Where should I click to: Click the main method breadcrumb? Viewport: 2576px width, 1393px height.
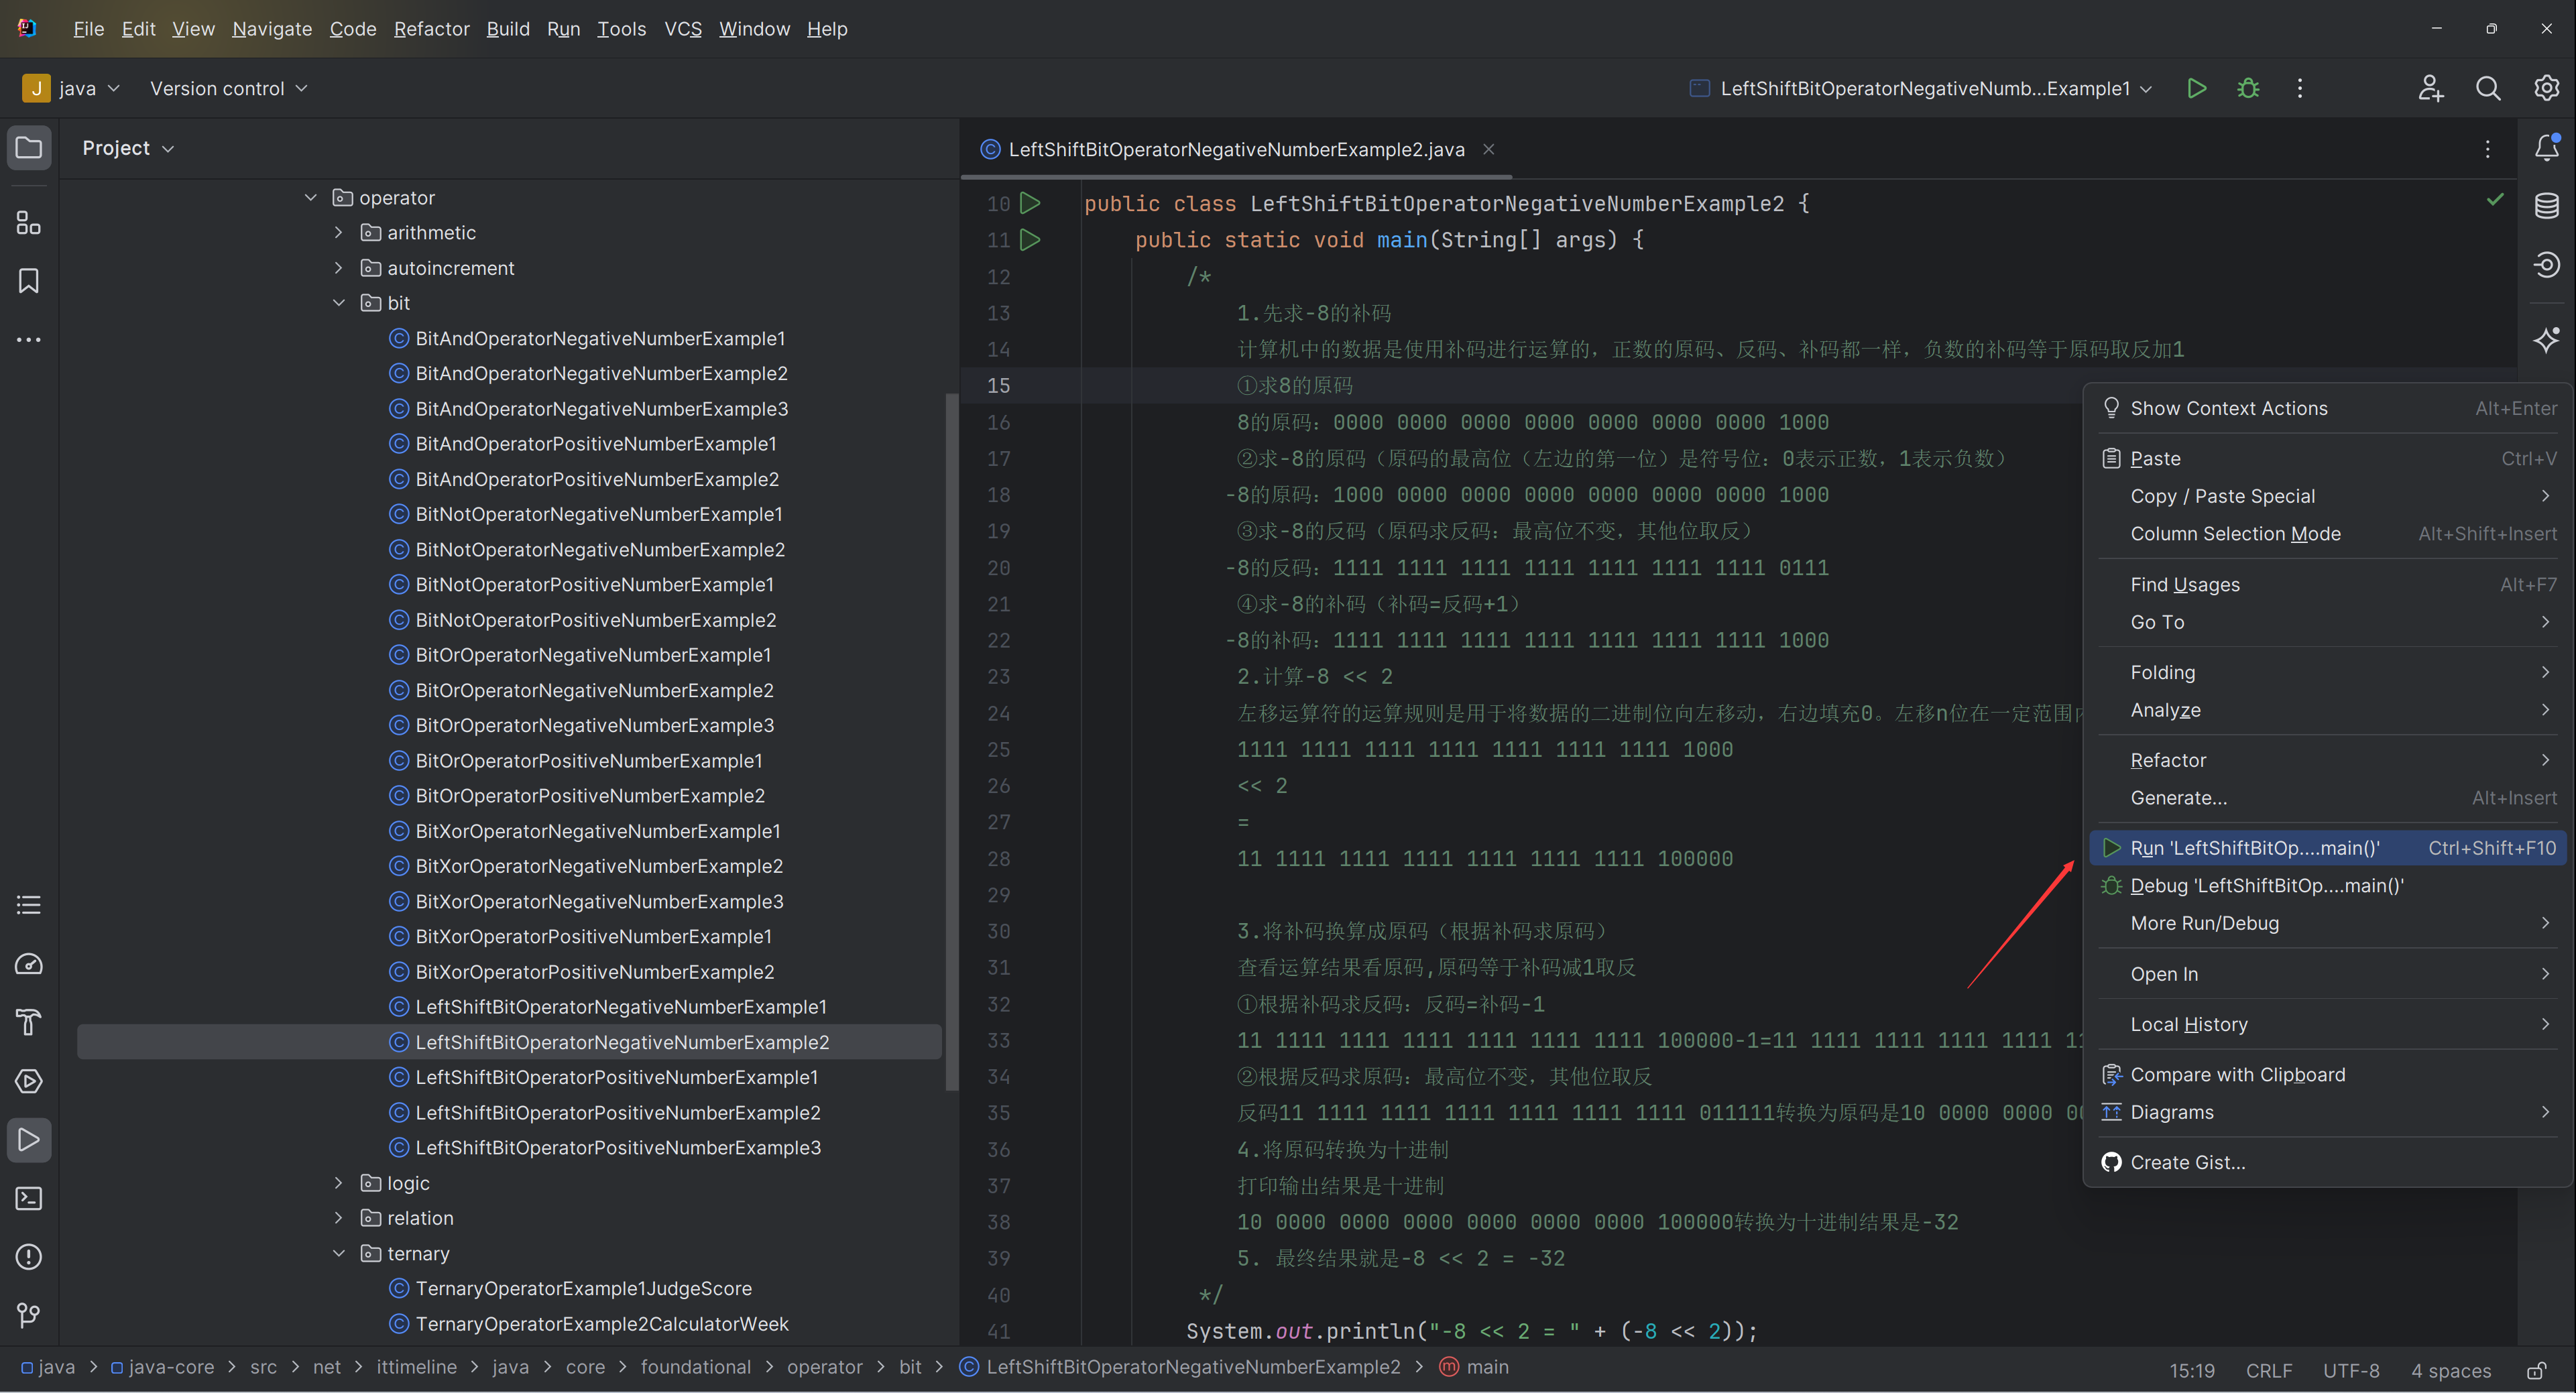pyautogui.click(x=1474, y=1367)
